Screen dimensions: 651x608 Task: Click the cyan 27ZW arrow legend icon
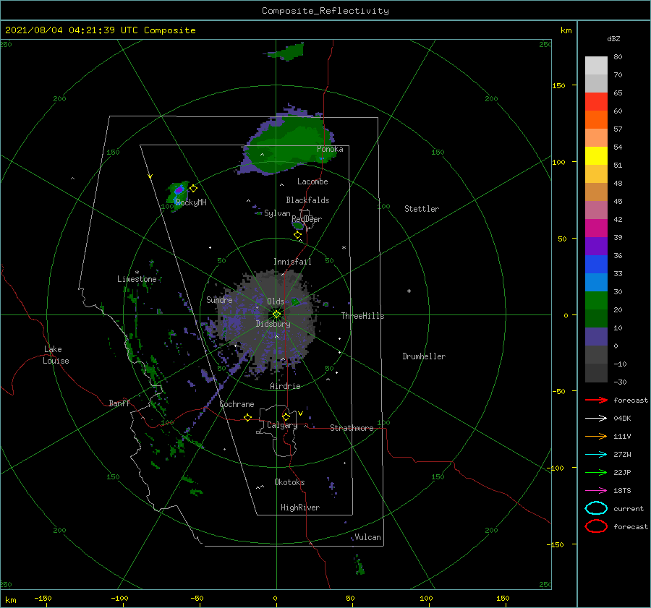pos(596,455)
